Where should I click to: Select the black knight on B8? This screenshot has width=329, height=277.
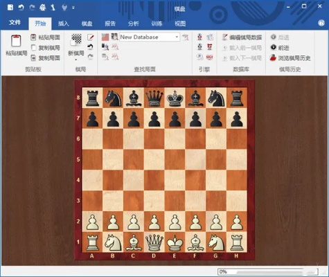tap(113, 98)
